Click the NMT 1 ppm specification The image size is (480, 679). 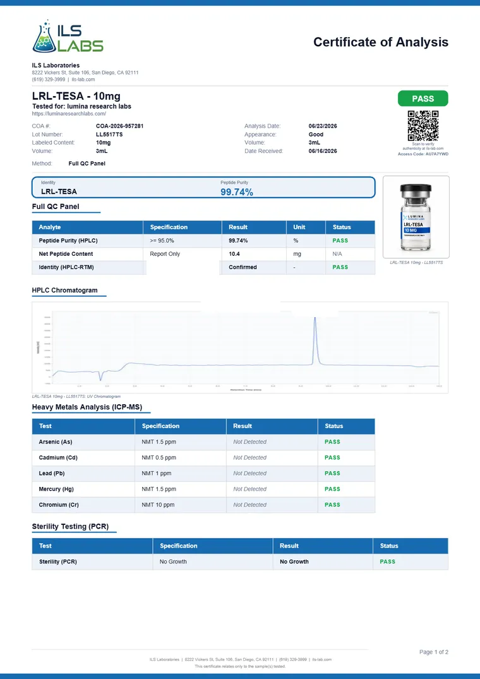[156, 473]
